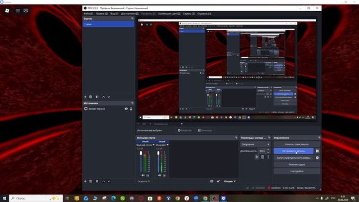This screenshot has height=202, width=359.
Task: Click the duration value field
Action: [262, 151]
